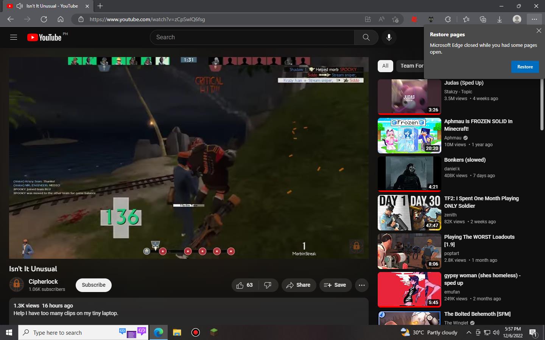The width and height of the screenshot is (545, 340).
Task: Share the Isn't It Unusual video
Action: point(299,285)
